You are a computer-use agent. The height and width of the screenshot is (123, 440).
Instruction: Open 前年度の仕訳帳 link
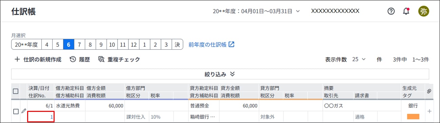click(x=212, y=44)
